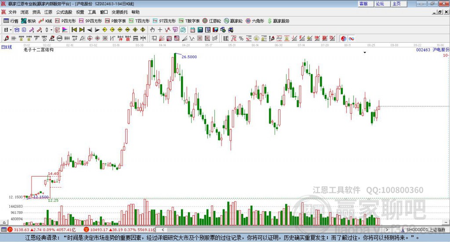The width and height of the screenshot is (450, 242).
Task: Click the truck icon in toolbar
Action: tap(231, 30)
